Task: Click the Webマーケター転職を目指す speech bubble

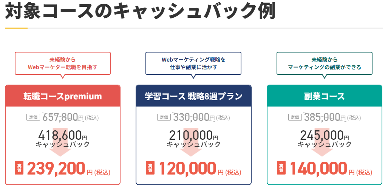Action: 63,63
